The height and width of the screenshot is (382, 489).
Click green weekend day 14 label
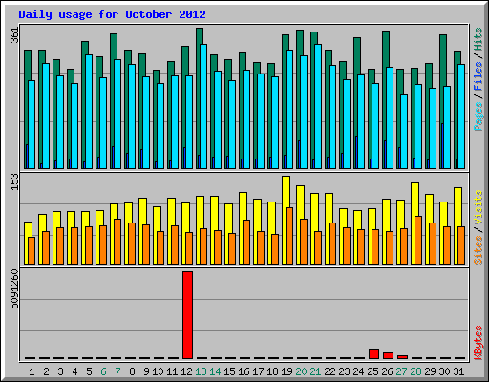[215, 371]
